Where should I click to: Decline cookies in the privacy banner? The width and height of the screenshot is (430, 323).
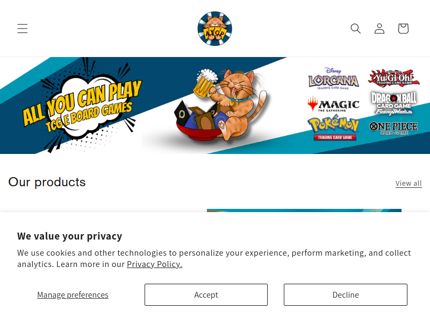[x=346, y=294]
